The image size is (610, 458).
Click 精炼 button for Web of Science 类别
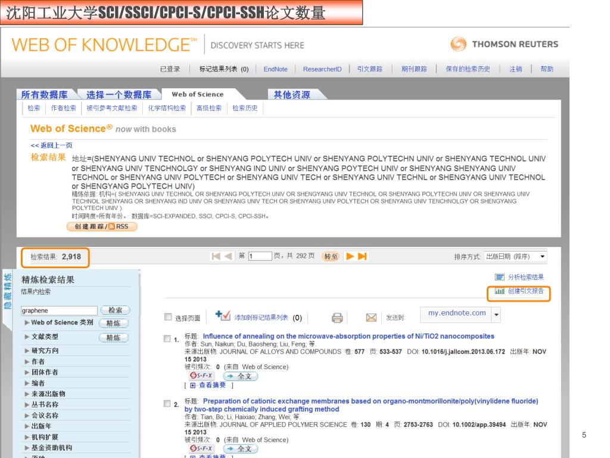113,323
